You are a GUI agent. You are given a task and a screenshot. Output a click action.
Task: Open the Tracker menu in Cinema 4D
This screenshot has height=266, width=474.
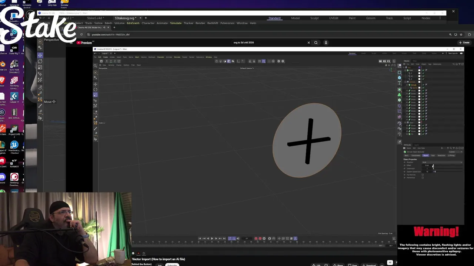coord(188,23)
